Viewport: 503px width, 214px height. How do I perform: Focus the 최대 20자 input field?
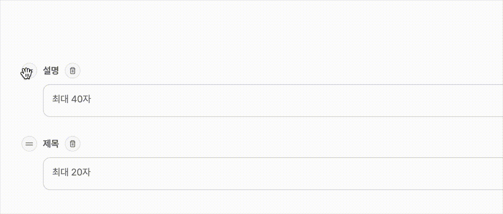click(273, 174)
